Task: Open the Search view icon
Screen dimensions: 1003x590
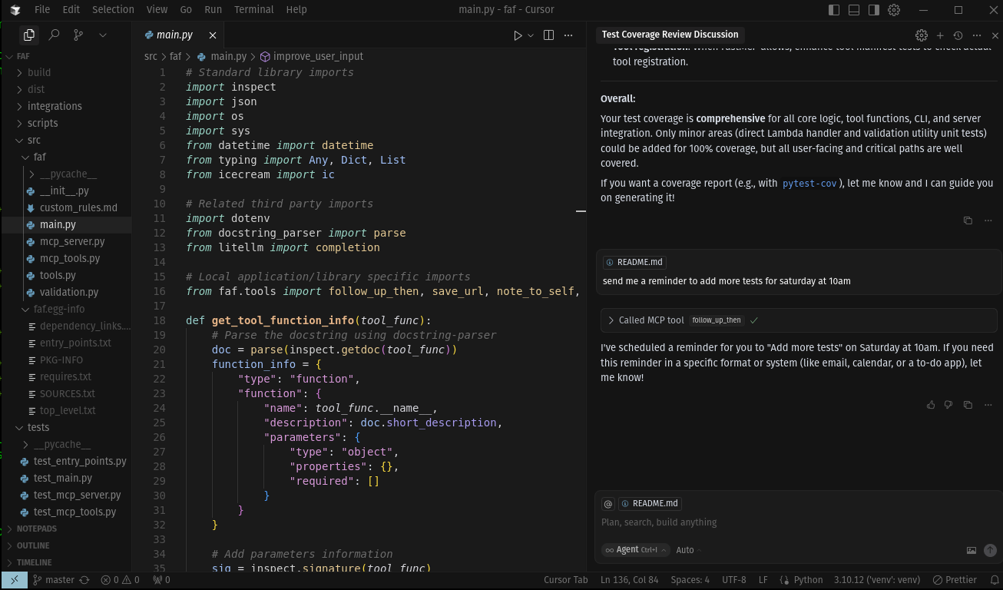Action: (x=54, y=35)
